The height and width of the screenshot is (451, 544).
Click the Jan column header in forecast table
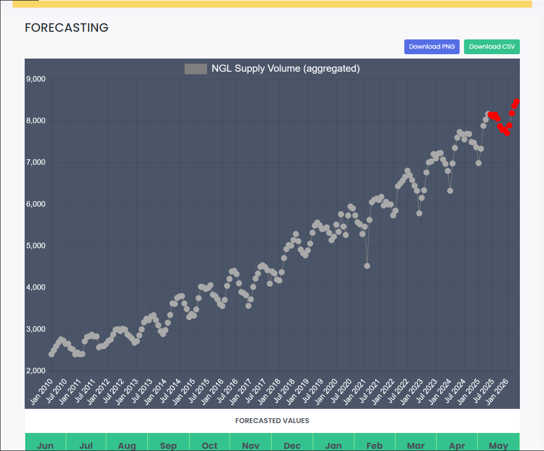pos(333,445)
